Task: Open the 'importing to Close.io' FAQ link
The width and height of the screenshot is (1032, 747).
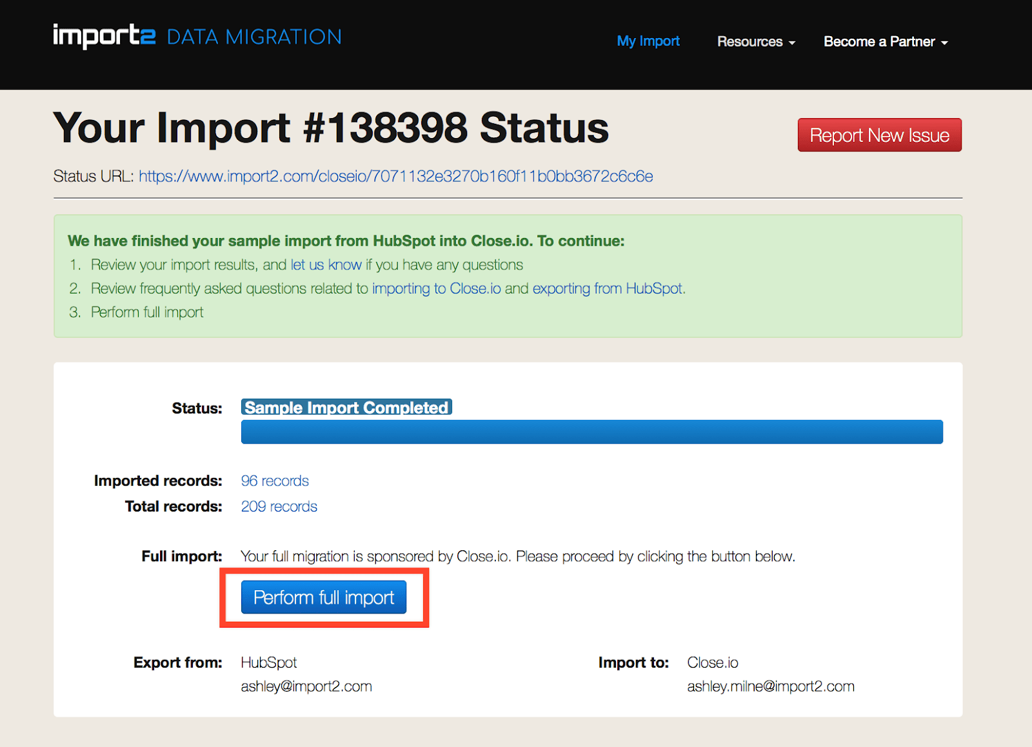Action: (437, 288)
